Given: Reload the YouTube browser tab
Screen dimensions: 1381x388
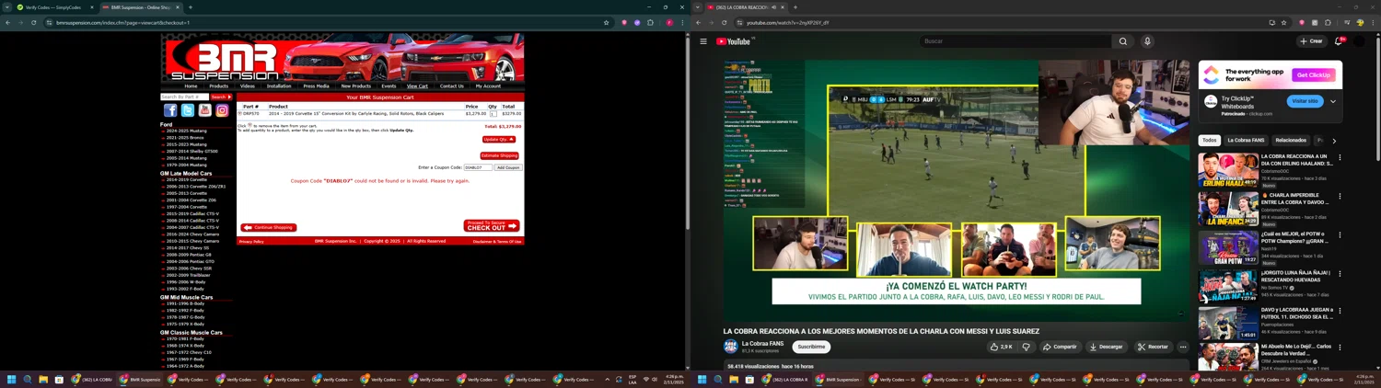Looking at the screenshot, I should coord(725,22).
